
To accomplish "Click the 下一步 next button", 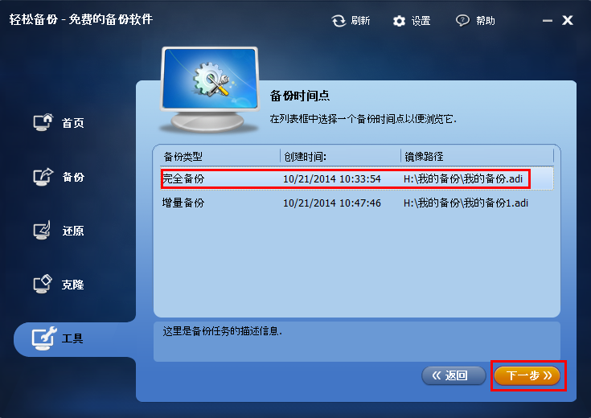I will 527,375.
